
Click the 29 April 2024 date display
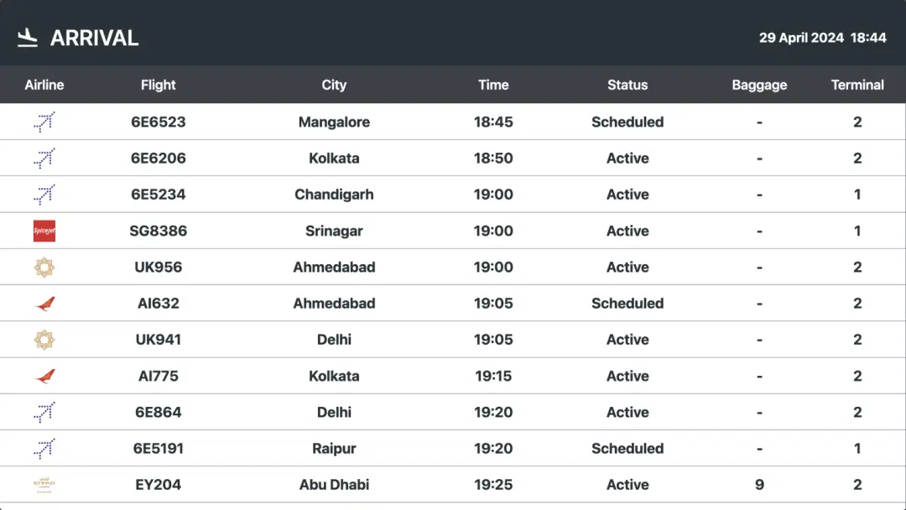pos(801,38)
